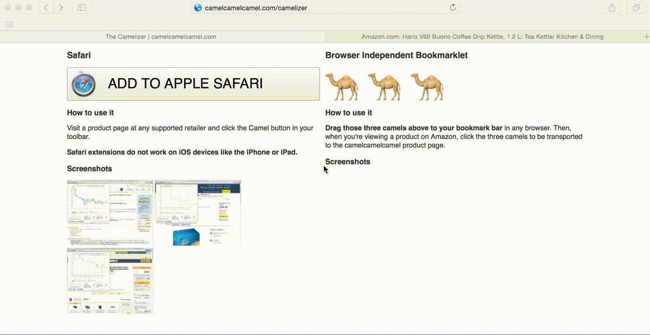Click the How to use it heading under Safari

click(90, 113)
